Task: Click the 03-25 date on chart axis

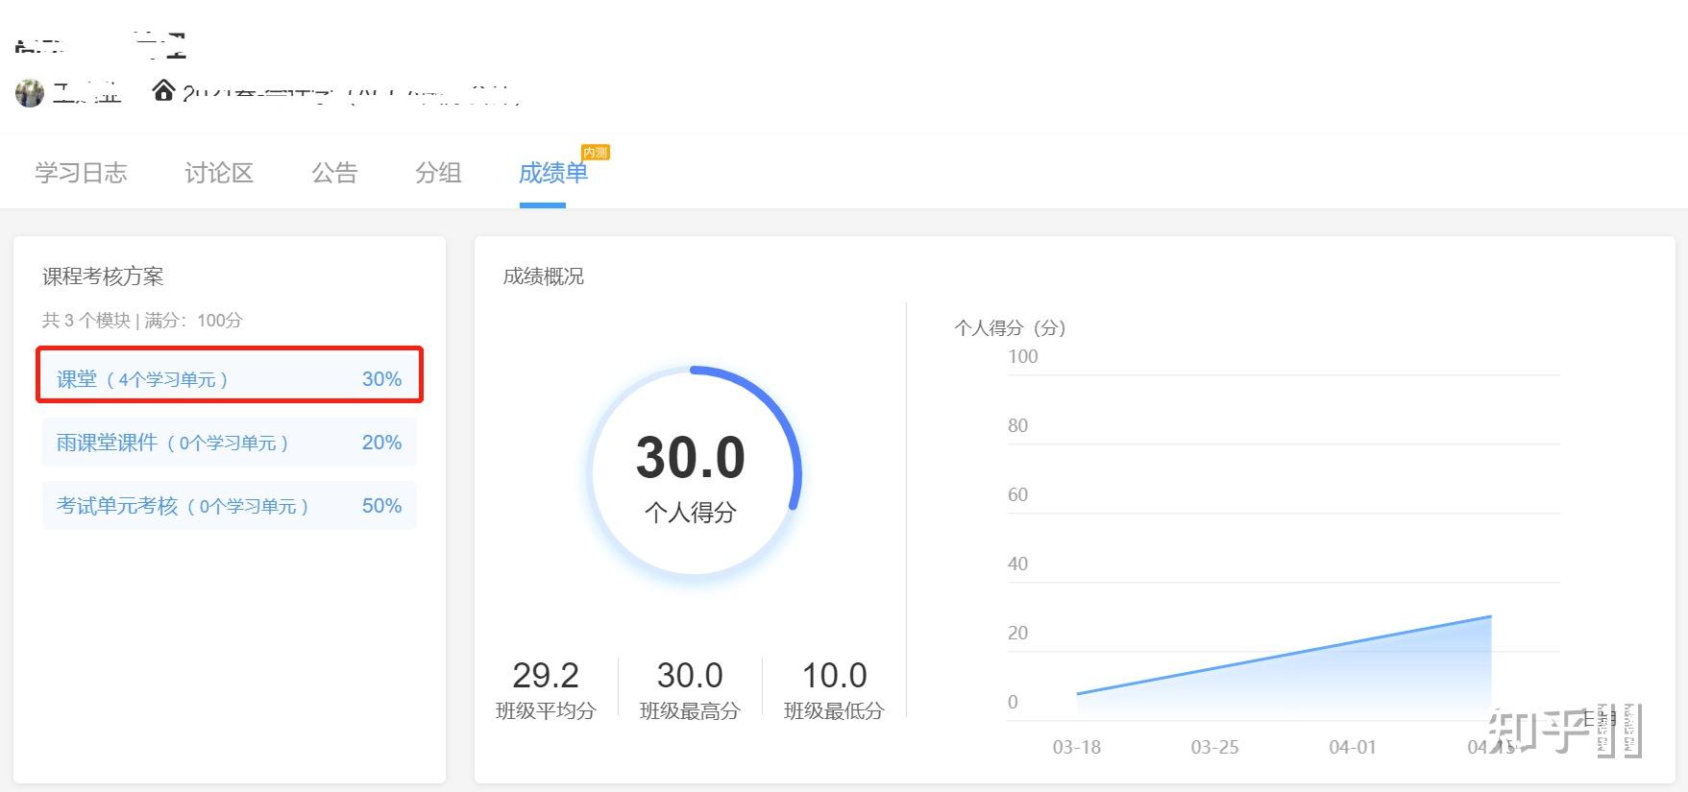Action: [1214, 747]
